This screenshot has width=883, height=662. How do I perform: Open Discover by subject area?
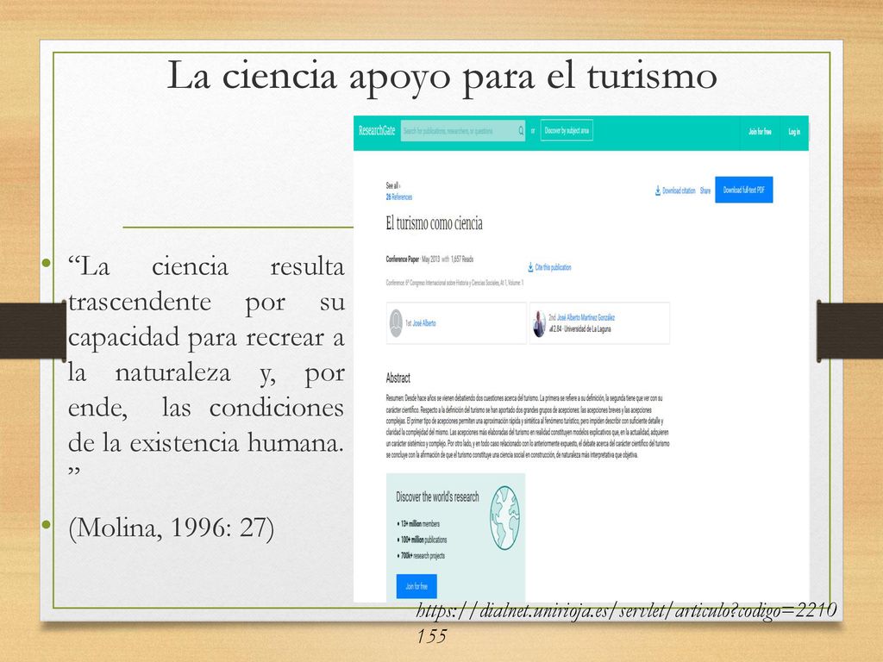click(x=567, y=131)
